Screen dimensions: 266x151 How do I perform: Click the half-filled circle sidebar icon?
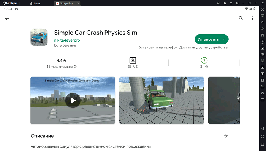click(263, 80)
